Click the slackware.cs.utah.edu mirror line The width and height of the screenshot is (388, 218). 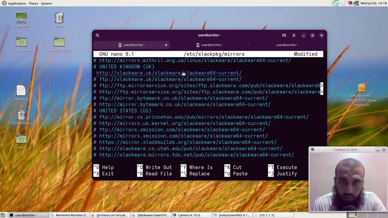pos(188,149)
